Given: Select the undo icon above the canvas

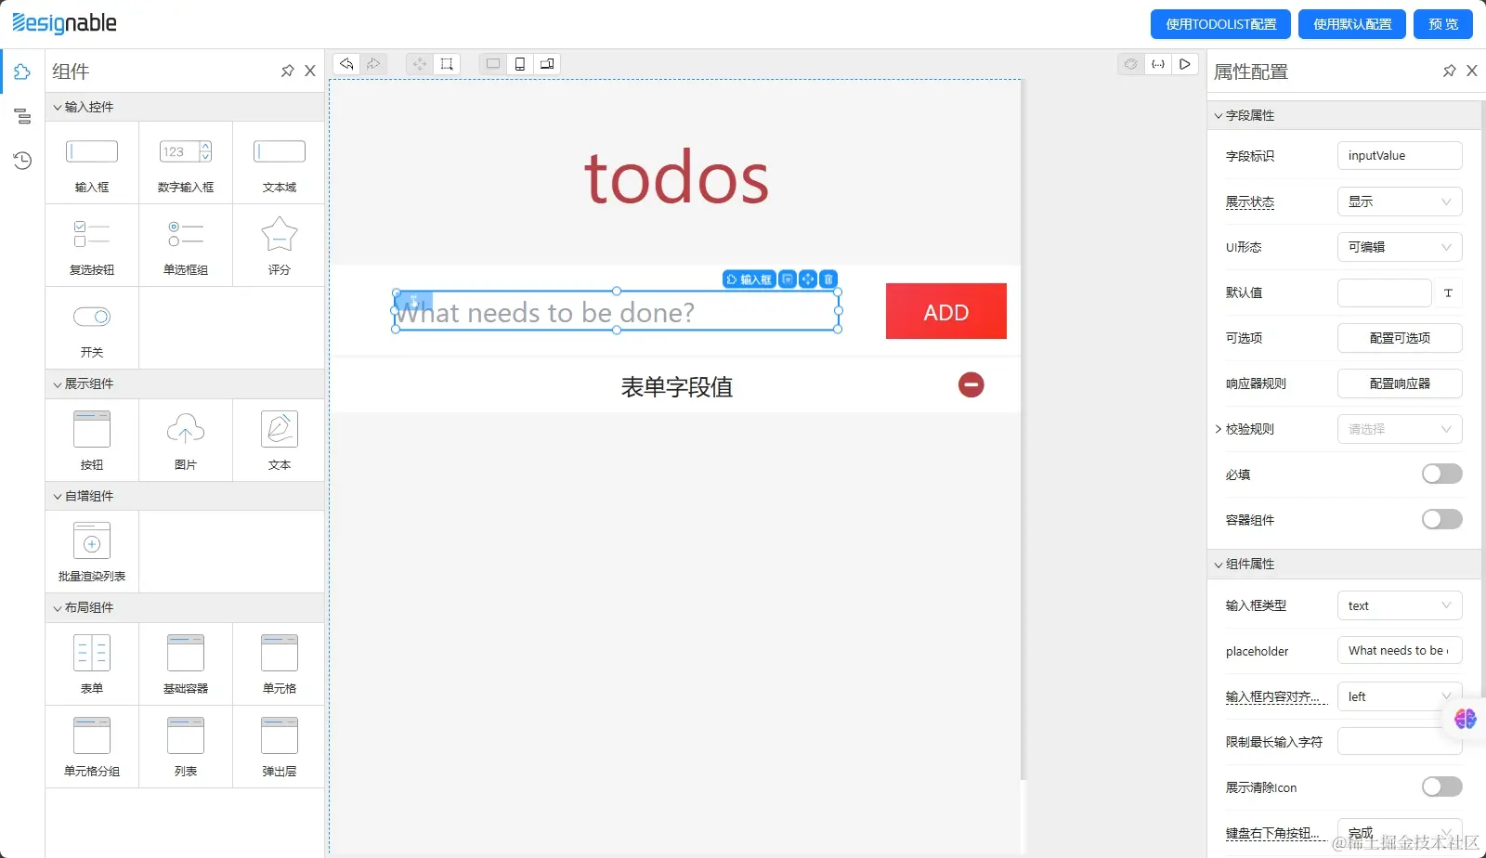Looking at the screenshot, I should [x=345, y=63].
